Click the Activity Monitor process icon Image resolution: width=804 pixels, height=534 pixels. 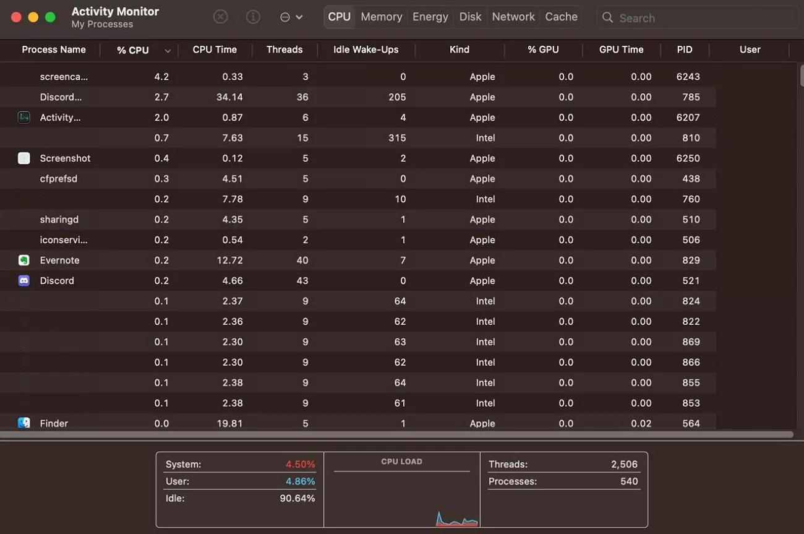24,118
